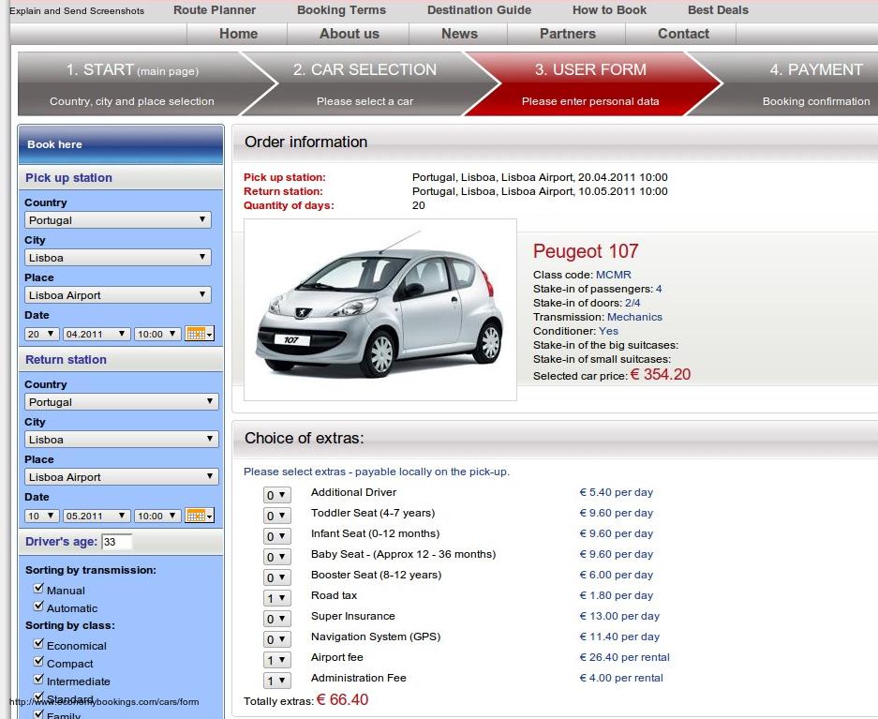
Task: Toggle the Compact class checkbox
Action: pyautogui.click(x=38, y=661)
